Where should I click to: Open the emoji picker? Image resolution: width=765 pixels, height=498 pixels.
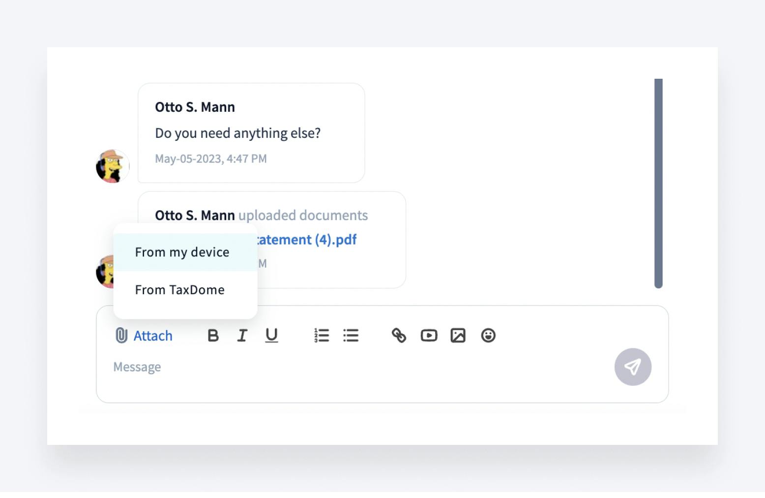tap(488, 336)
